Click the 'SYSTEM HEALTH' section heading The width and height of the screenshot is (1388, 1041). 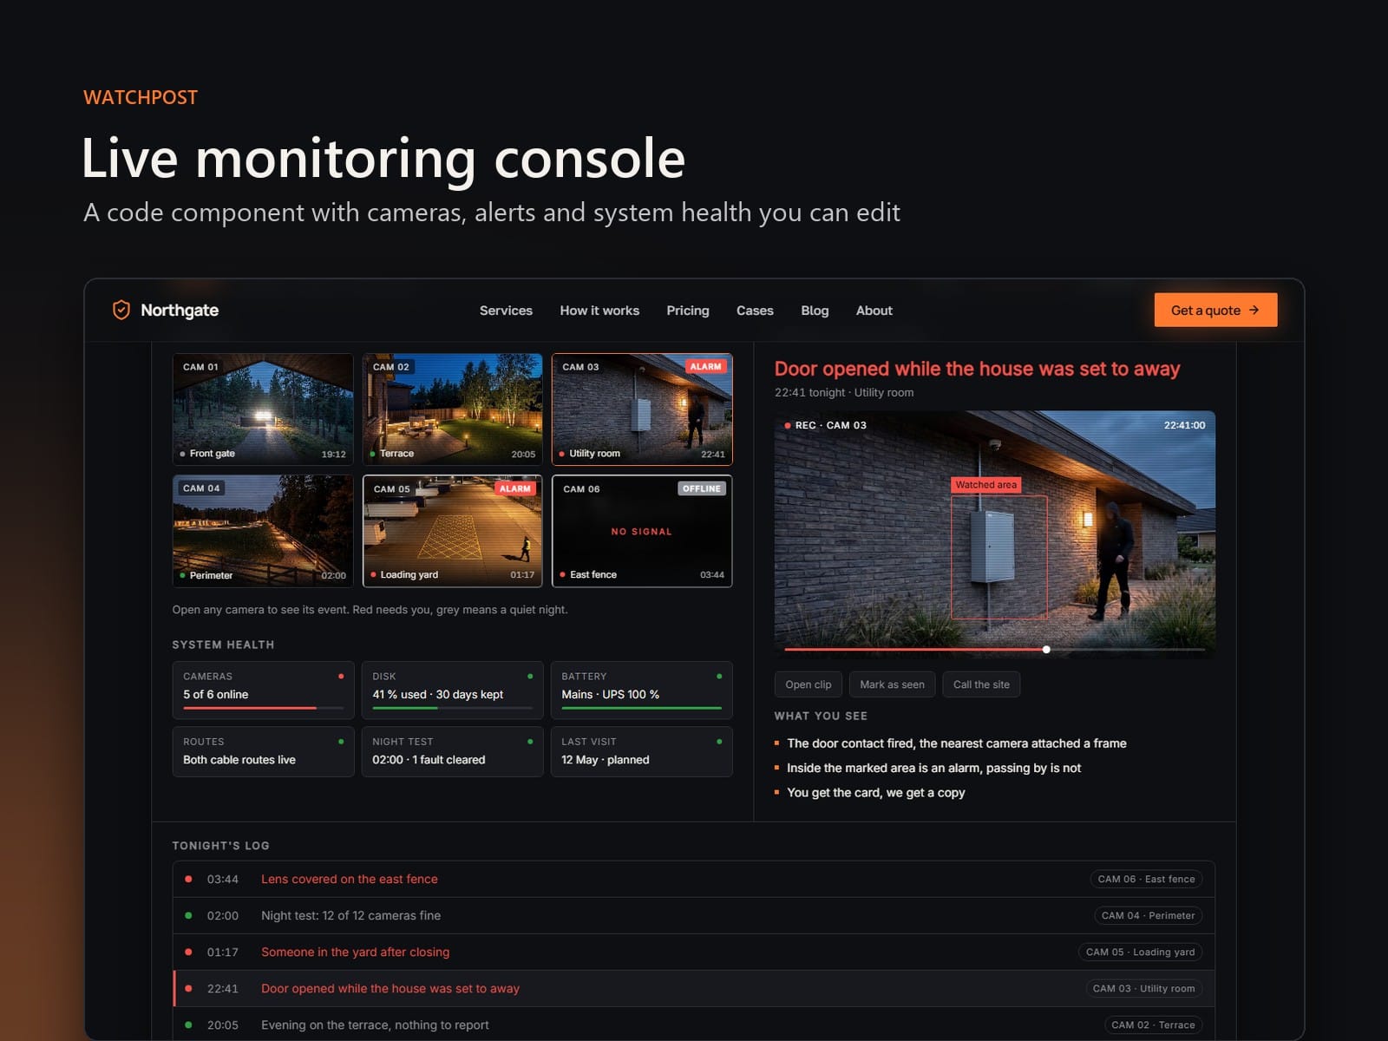pyautogui.click(x=223, y=645)
